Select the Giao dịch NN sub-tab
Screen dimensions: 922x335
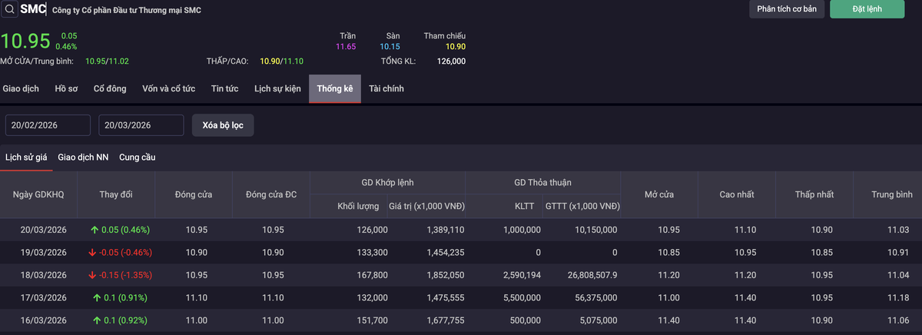tap(83, 158)
